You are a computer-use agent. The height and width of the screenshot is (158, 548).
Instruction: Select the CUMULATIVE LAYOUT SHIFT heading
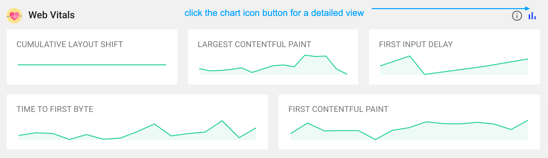coord(70,44)
